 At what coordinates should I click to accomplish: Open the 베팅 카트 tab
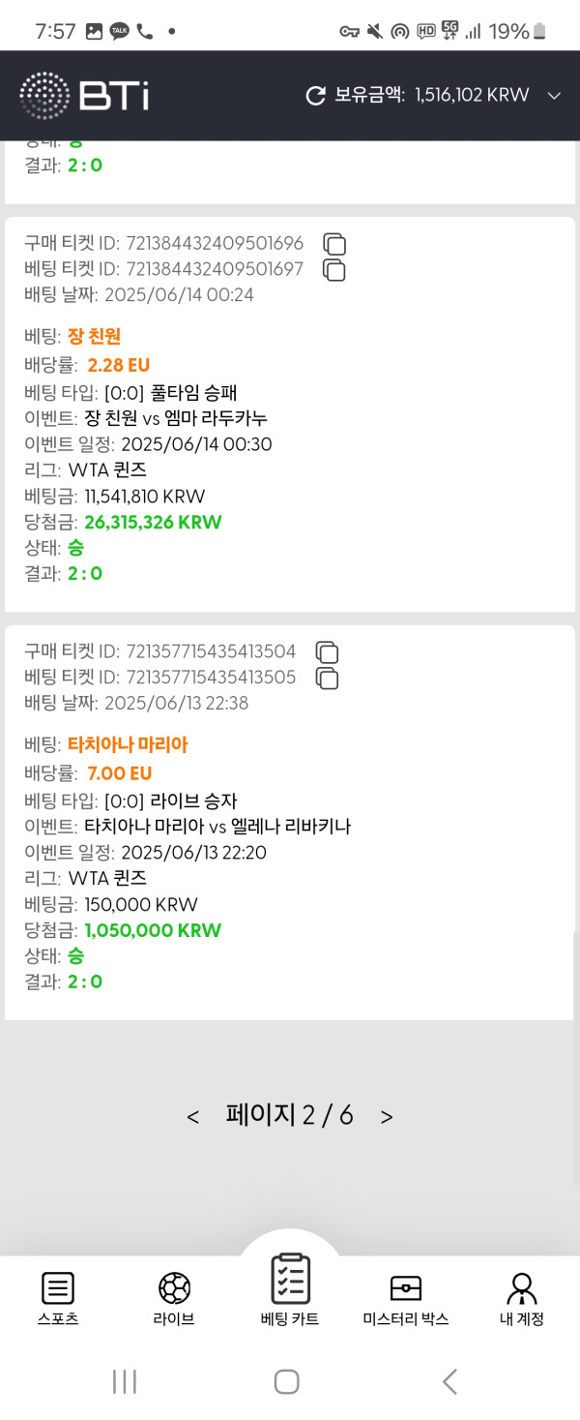(290, 1287)
